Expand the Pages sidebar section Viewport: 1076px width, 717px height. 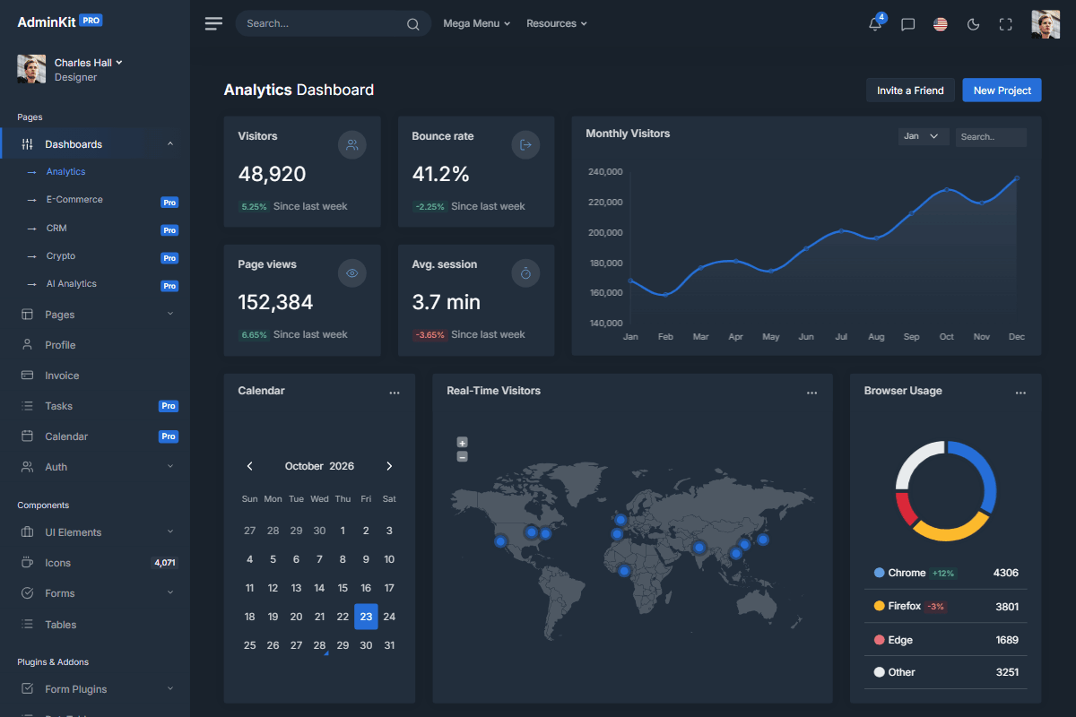point(170,314)
